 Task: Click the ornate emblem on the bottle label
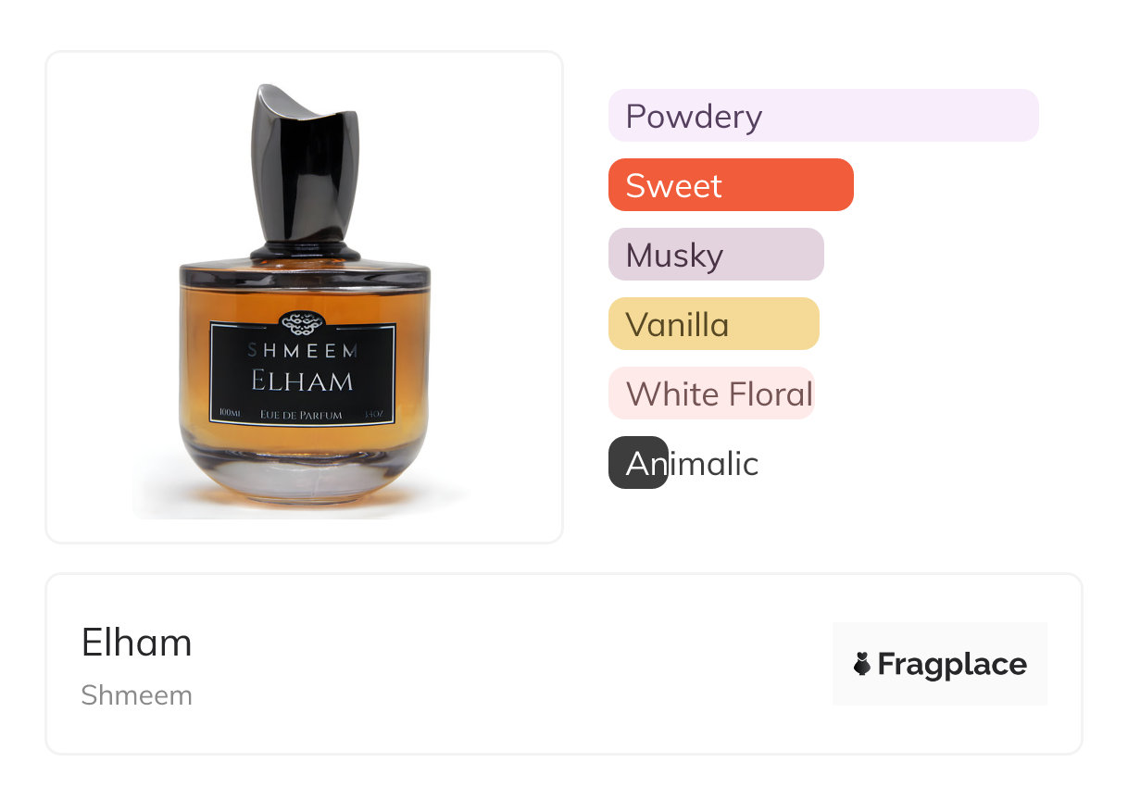point(303,323)
